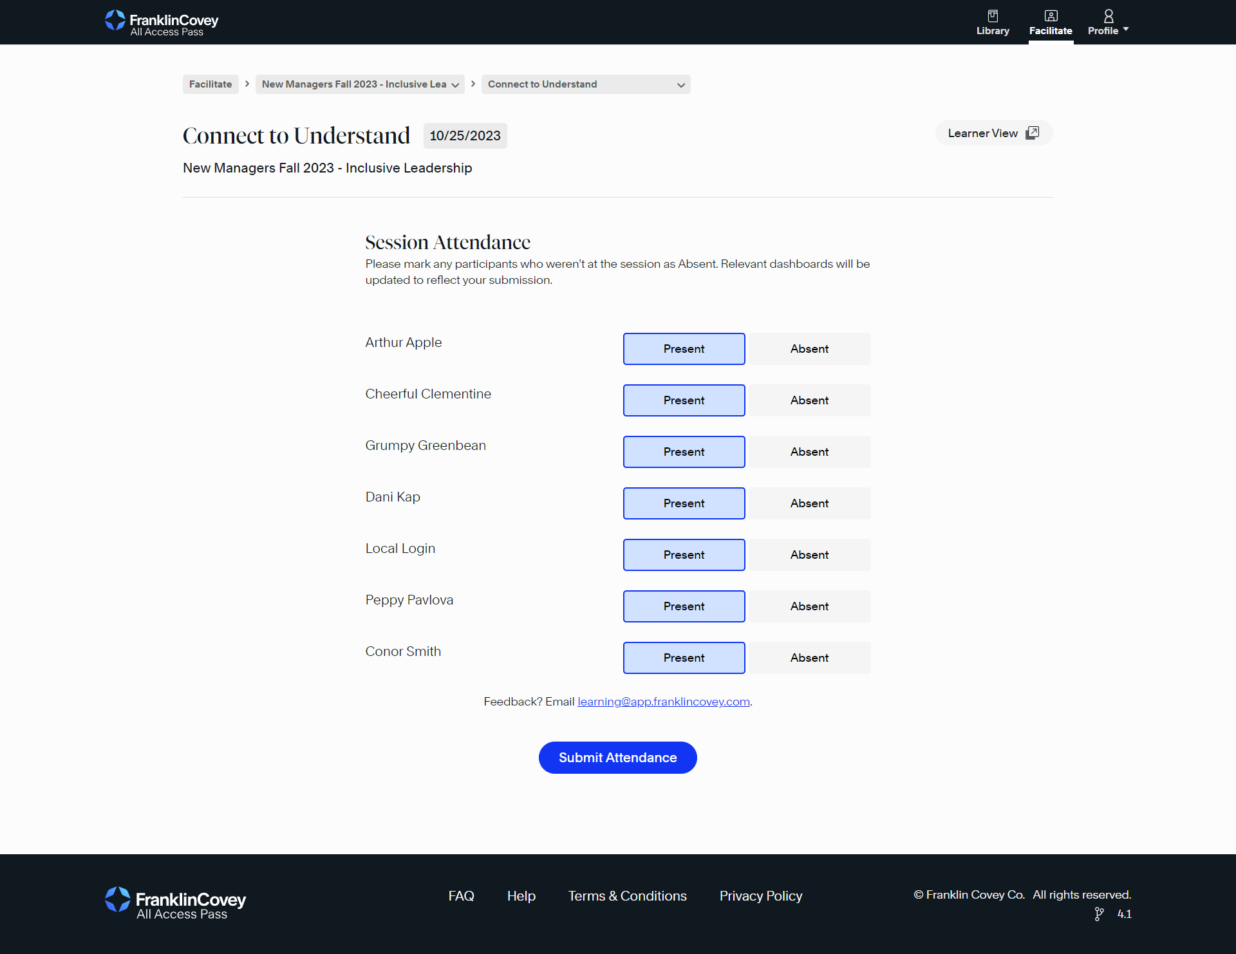Screen dimensions: 1236x954
Task: Click the 10/25/2023 date label
Action: [465, 135]
